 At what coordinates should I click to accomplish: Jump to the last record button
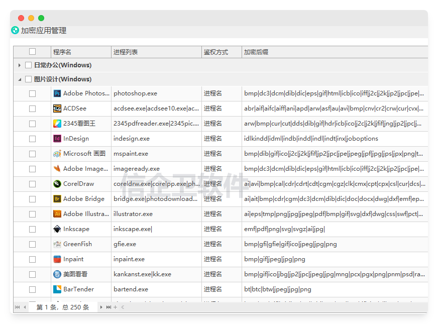(108, 307)
